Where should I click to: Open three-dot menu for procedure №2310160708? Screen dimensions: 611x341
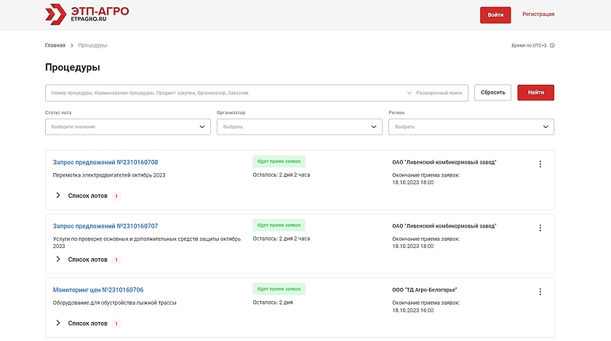coord(540,164)
